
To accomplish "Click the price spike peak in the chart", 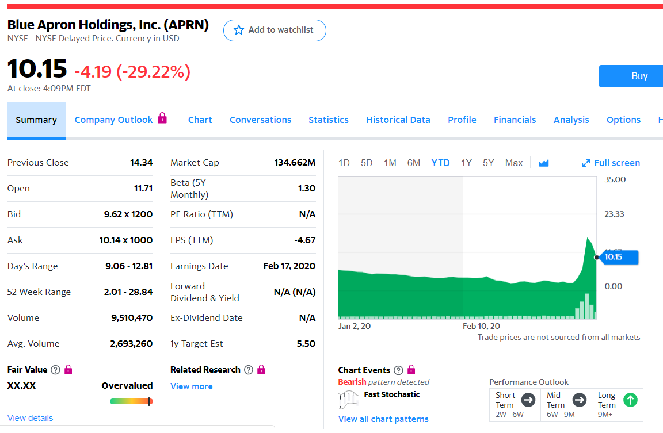I will tap(587, 239).
